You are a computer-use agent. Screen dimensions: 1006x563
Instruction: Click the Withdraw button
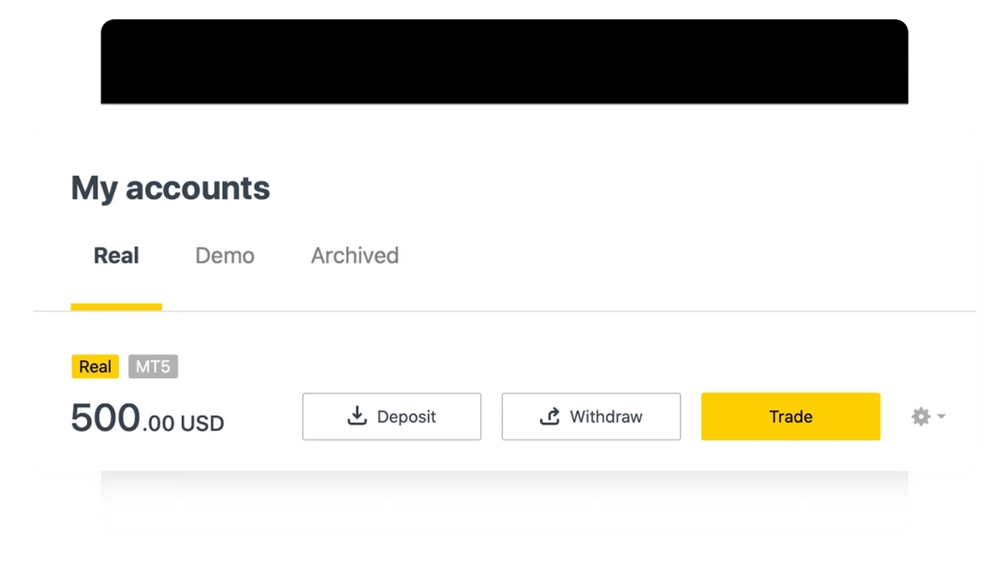click(592, 417)
